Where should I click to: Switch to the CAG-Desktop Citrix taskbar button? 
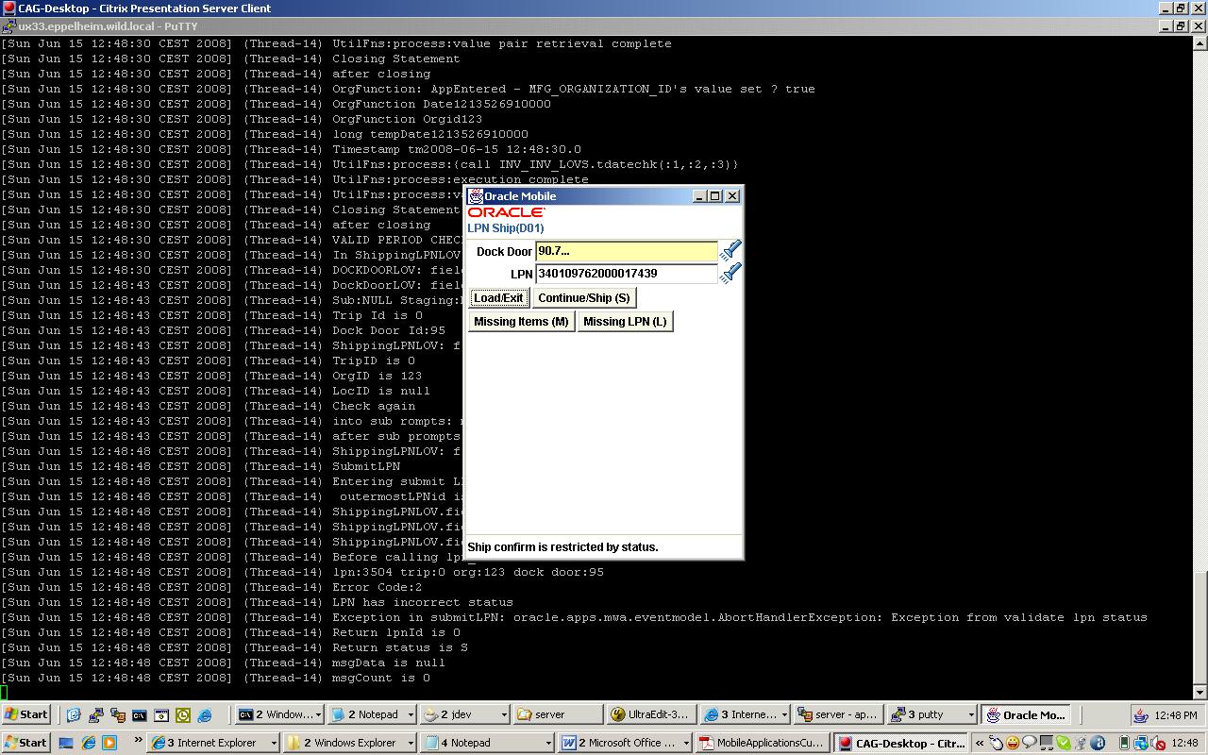coord(901,743)
